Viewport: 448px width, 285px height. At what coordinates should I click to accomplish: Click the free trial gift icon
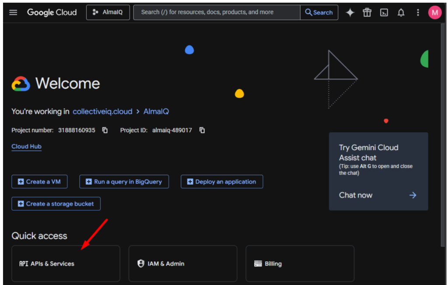point(367,12)
